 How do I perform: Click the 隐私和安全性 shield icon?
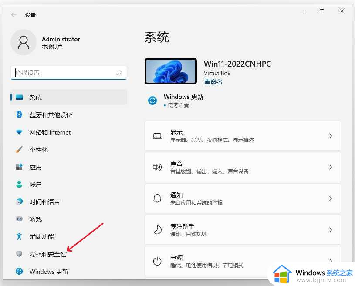pos(19,254)
